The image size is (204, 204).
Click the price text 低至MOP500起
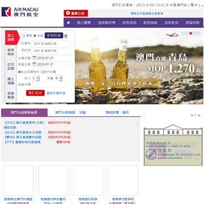point(59,123)
